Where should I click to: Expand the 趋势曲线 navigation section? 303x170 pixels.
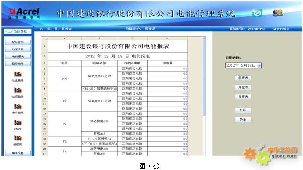coord(18,64)
